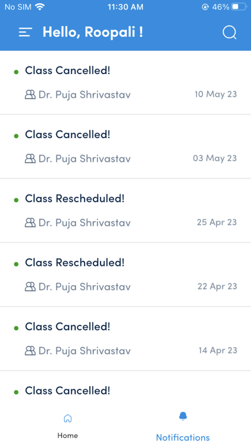251x445 pixels.
Task: Tap group icon beside 03 May 23 notification
Action: point(31,159)
